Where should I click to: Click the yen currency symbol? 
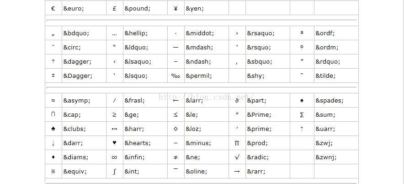pos(175,9)
